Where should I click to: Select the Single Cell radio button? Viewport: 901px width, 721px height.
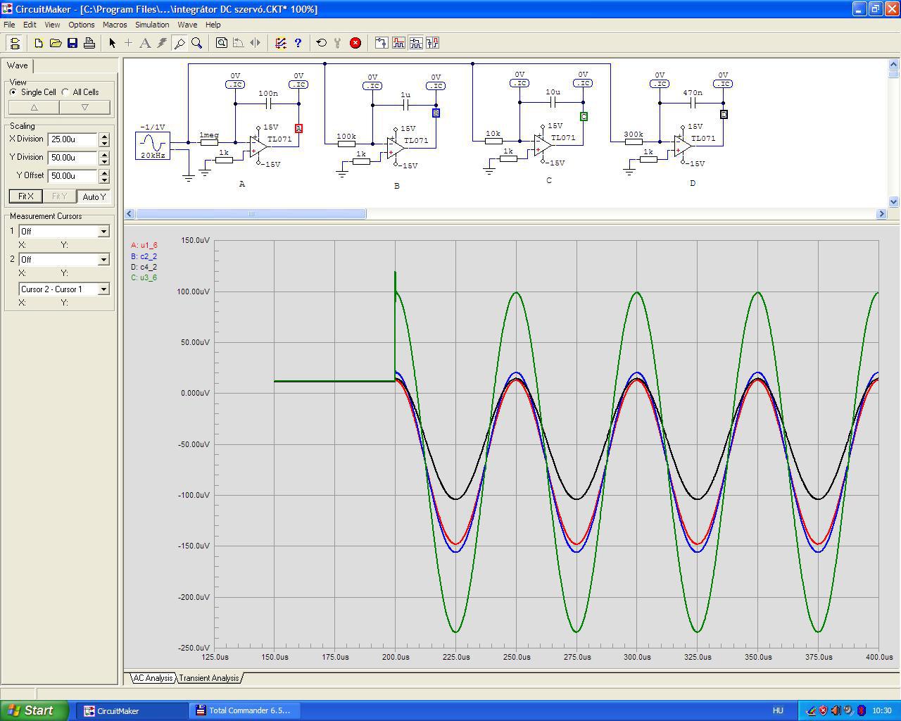[x=13, y=92]
